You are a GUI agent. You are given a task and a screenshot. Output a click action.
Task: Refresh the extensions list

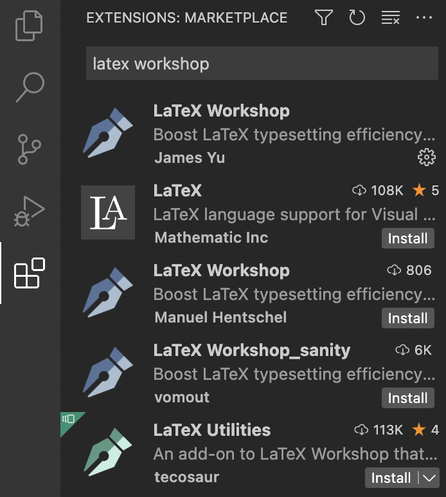tap(357, 17)
